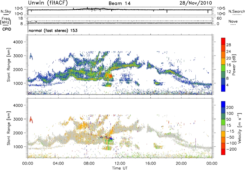Select power panel's 'Slant Range [km]' label
The image size is (245, 170).
pos(9,65)
